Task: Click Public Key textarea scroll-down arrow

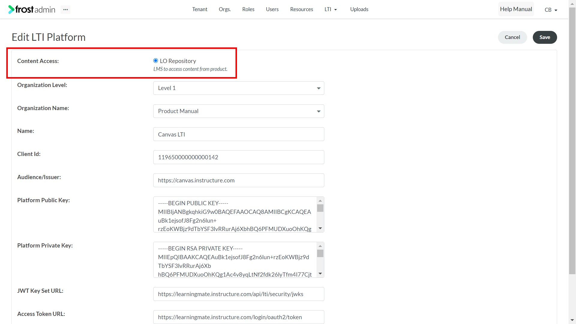Action: tap(320, 229)
